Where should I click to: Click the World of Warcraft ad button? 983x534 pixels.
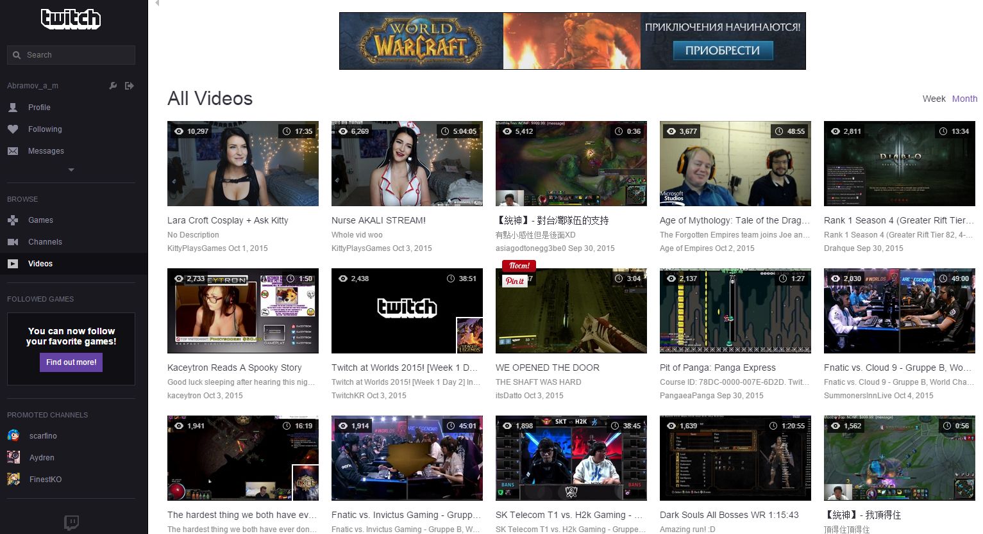(x=723, y=51)
